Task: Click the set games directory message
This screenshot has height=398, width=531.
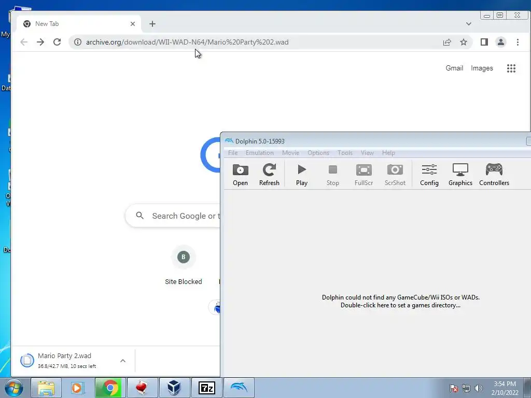Action: (x=401, y=301)
